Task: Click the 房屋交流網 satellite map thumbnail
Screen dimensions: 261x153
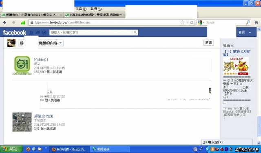Action: click(x=22, y=122)
